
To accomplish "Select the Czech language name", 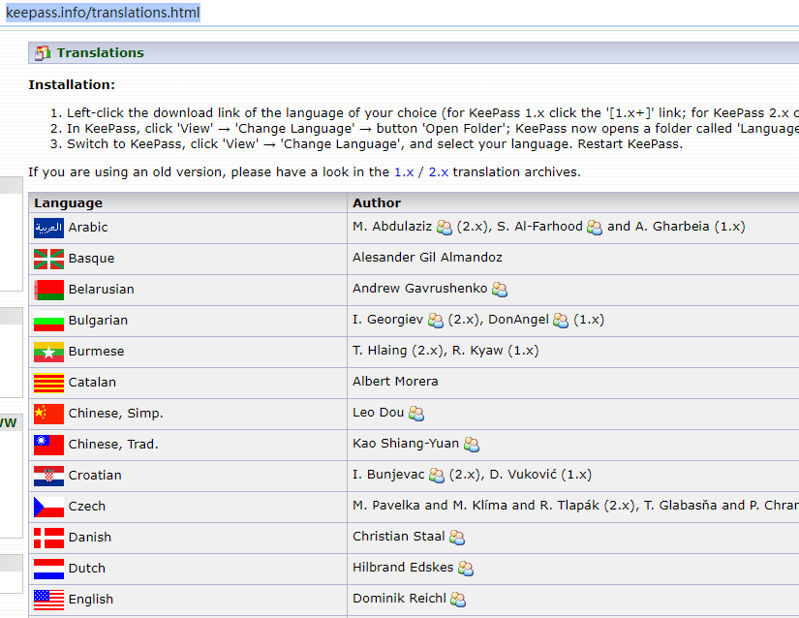I will pos(87,507).
